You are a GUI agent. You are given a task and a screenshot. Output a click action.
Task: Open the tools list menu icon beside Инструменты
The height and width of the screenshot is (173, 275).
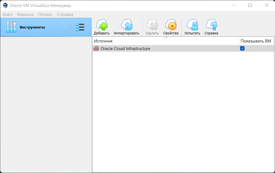[80, 27]
